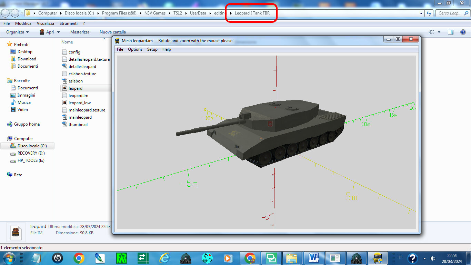This screenshot has height=265, width=471.
Task: Select Disco locale (C:) breadcrumb
Action: click(79, 13)
